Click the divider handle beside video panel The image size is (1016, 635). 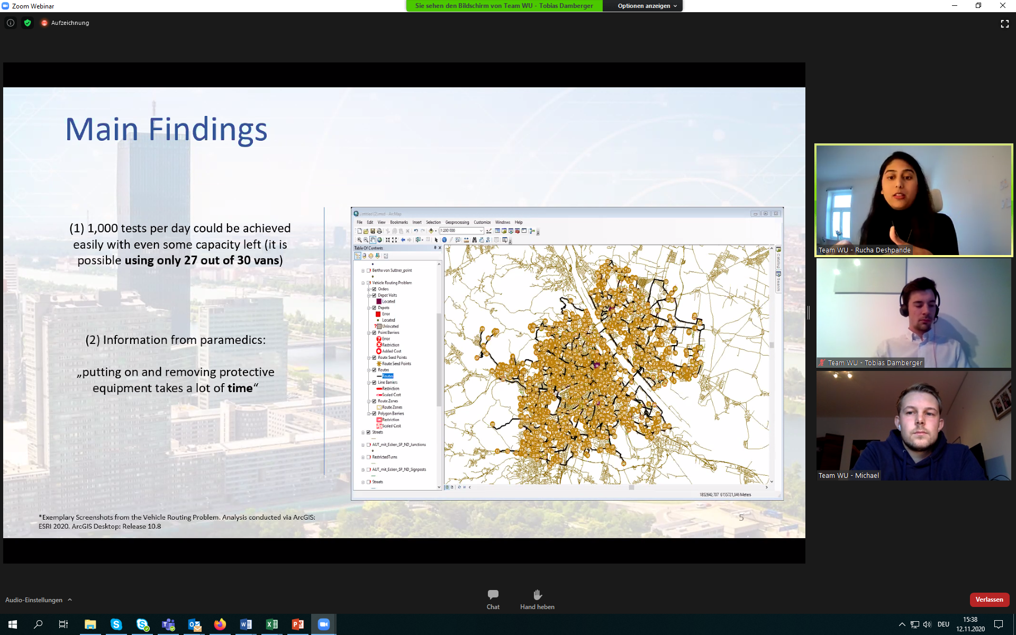809,312
